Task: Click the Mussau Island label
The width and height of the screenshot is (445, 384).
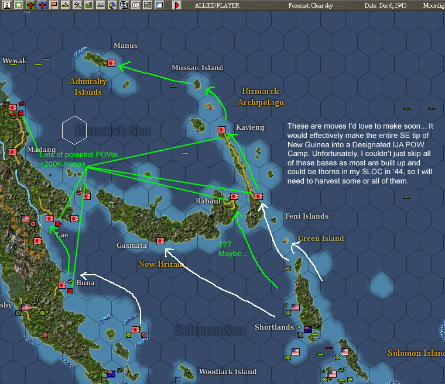Action: (x=197, y=67)
